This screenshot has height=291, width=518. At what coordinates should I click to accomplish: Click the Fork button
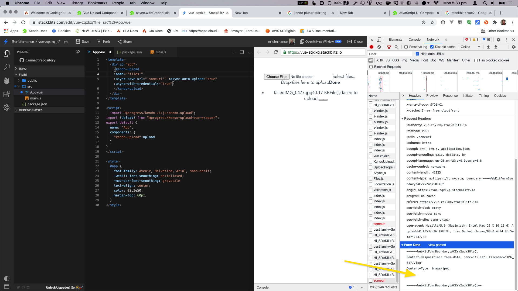click(104, 41)
